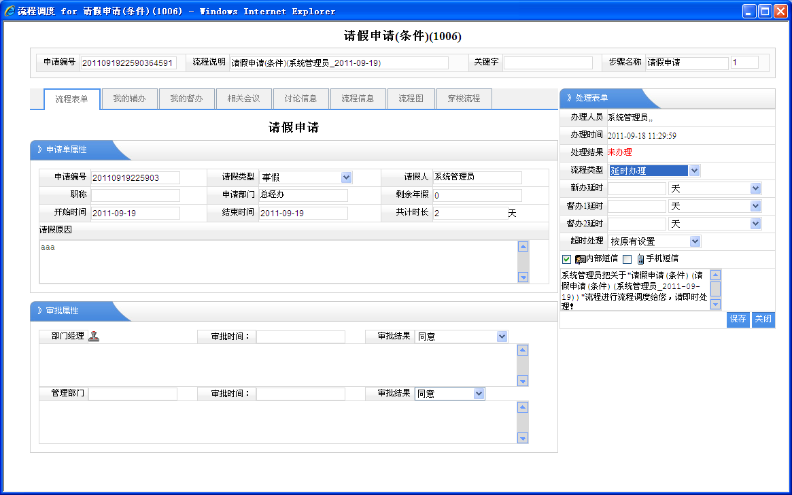Click the 内部短信 messenger icon
Screen dimensions: 792x495
pyautogui.click(x=580, y=259)
